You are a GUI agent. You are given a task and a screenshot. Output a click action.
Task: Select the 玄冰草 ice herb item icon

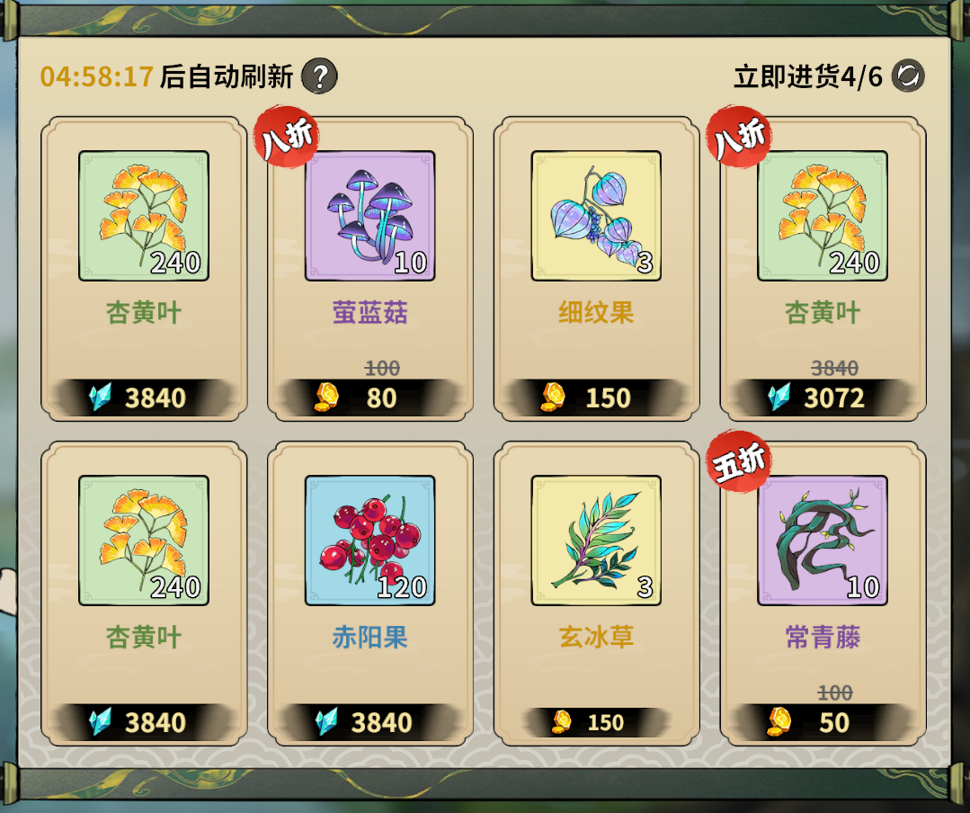point(596,541)
